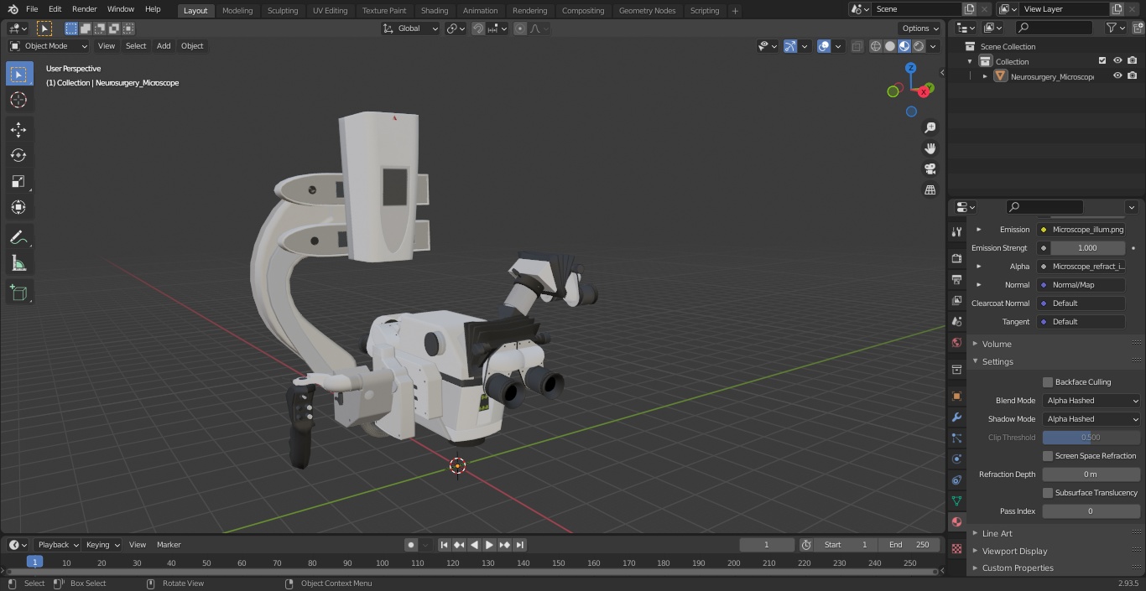Image resolution: width=1146 pixels, height=591 pixels.
Task: Open Object properties tab
Action: click(x=956, y=396)
